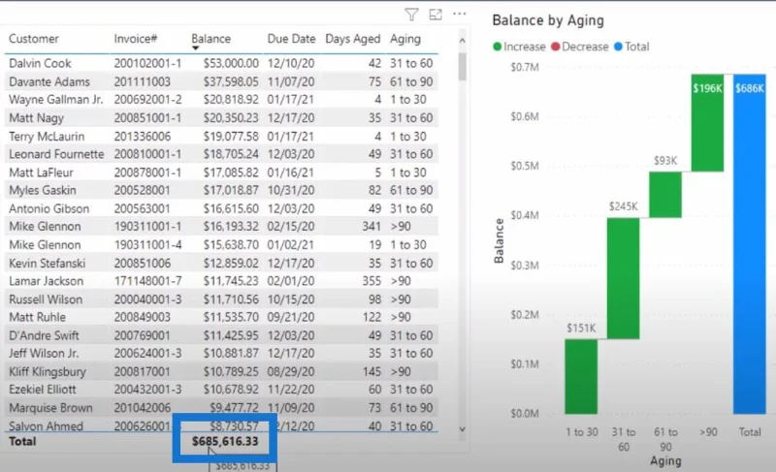The image size is (776, 472).
Task: Click the 355 days aged value
Action: (x=372, y=281)
